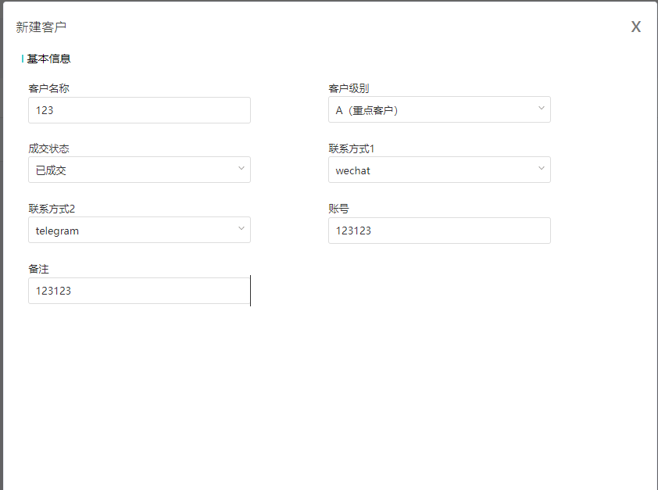Focus the 备注 text field
The height and width of the screenshot is (490, 658).
(x=139, y=291)
